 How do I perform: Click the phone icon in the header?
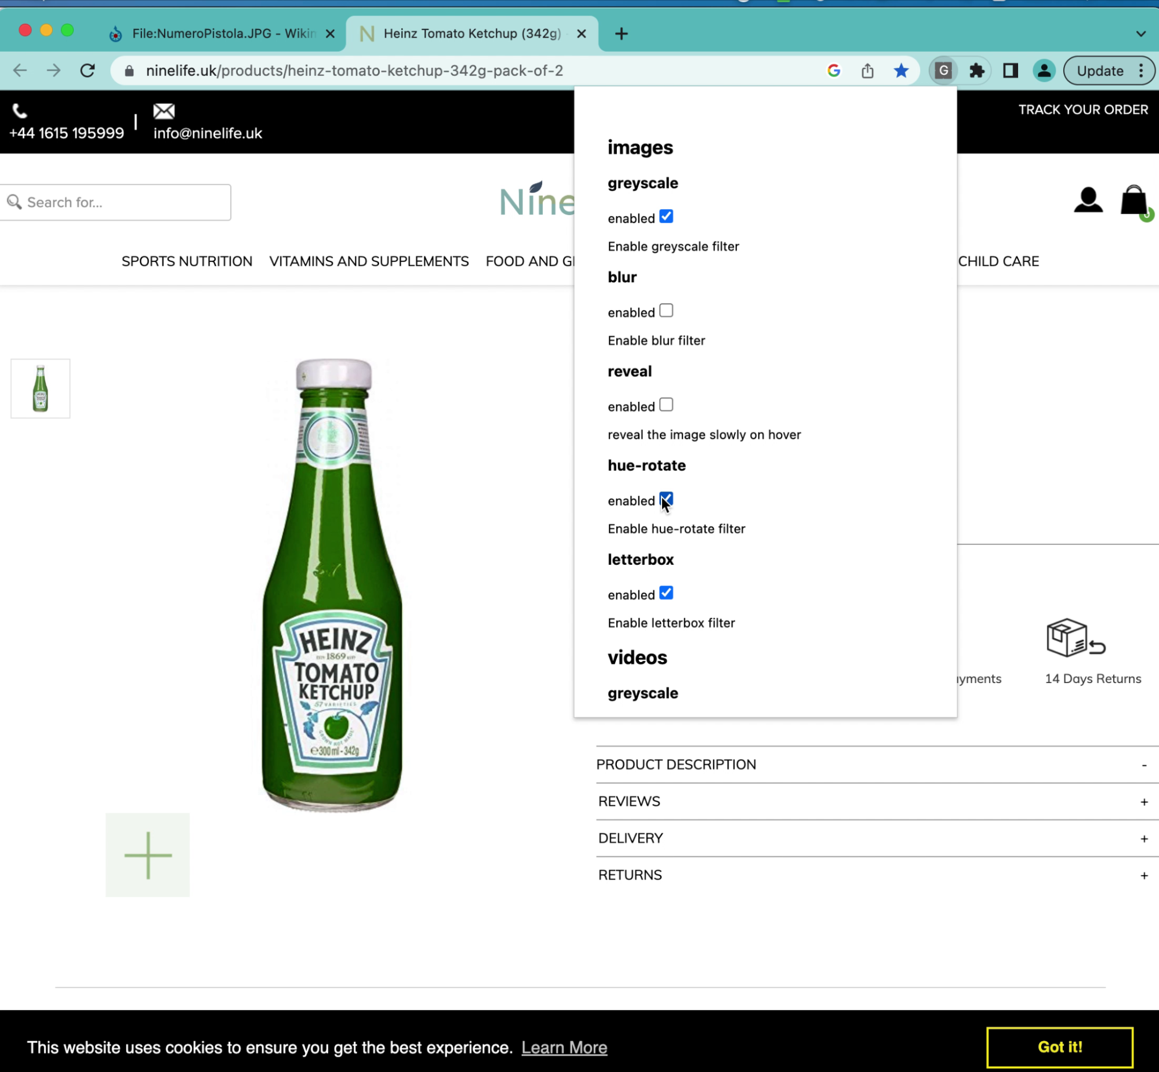pyautogui.click(x=20, y=110)
